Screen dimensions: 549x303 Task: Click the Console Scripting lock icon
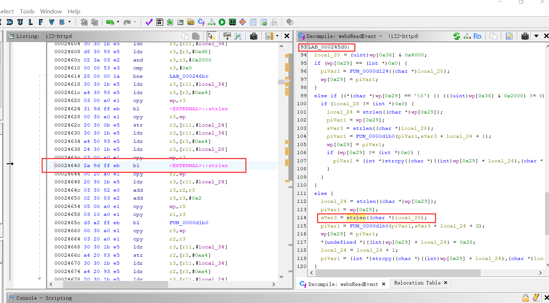tap(525, 298)
